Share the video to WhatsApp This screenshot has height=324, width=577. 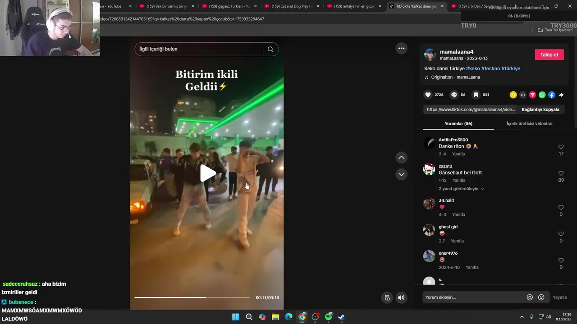tap(542, 95)
